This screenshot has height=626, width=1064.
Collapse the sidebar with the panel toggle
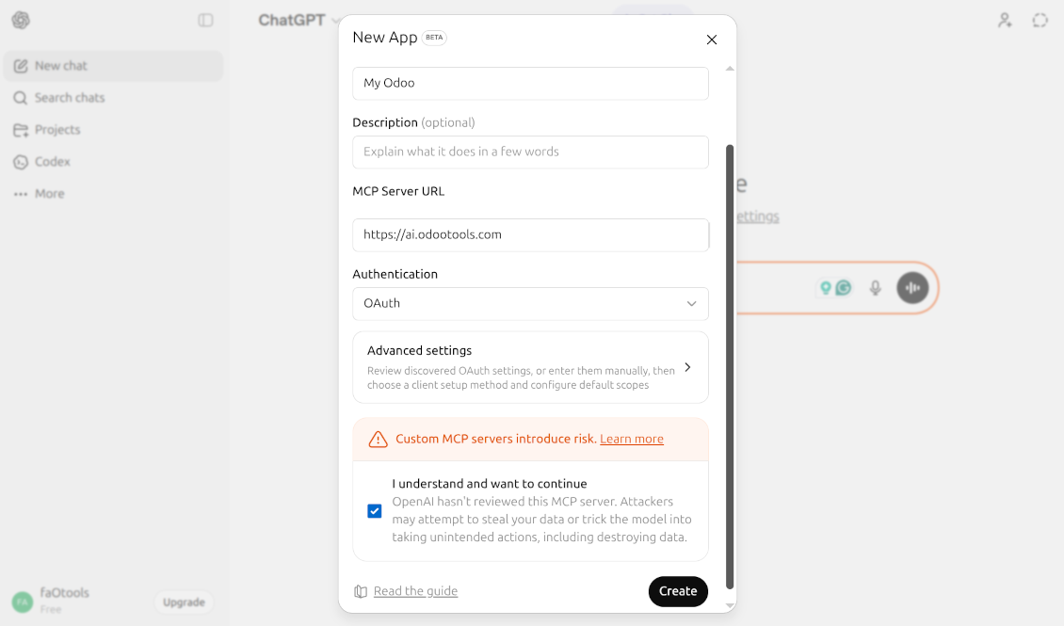tap(206, 19)
